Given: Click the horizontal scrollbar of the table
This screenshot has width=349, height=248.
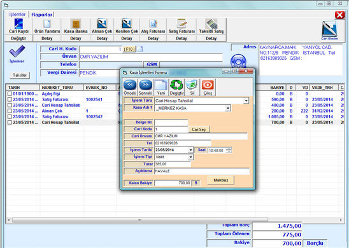Looking at the screenshot, I should (140, 220).
